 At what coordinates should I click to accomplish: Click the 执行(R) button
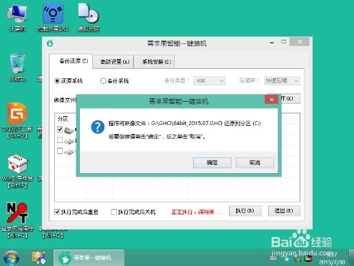coord(245,211)
